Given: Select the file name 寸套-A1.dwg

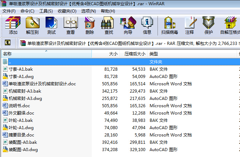Looking at the screenshot, I should pos(21,77).
